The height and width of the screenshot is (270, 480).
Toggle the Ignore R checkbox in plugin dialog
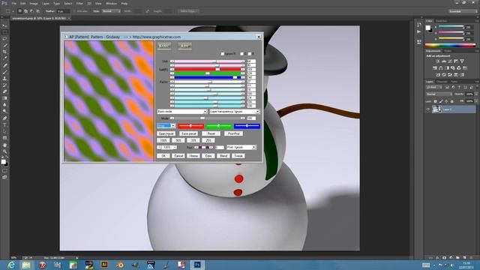pos(223,54)
